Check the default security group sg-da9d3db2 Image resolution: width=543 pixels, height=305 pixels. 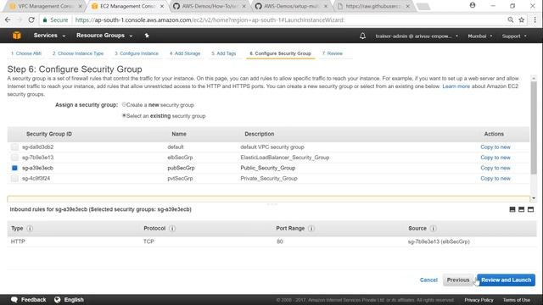click(x=14, y=147)
